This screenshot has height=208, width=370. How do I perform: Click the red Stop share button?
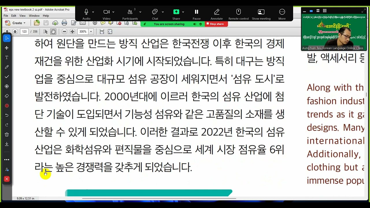217,24
